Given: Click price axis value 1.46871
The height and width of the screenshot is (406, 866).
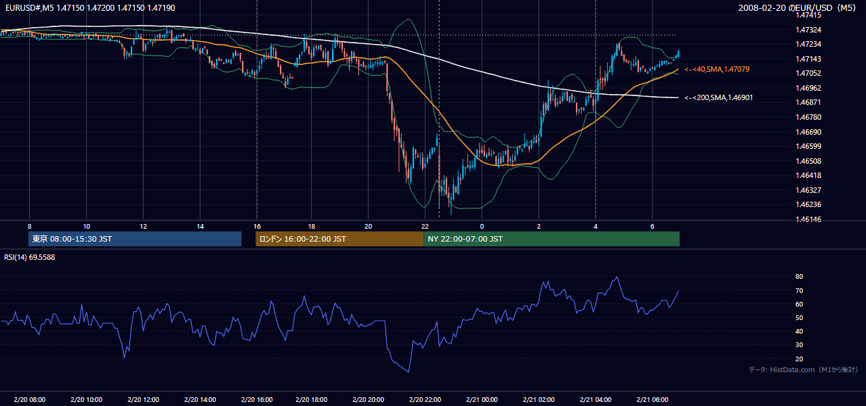Looking at the screenshot, I should pos(809,102).
